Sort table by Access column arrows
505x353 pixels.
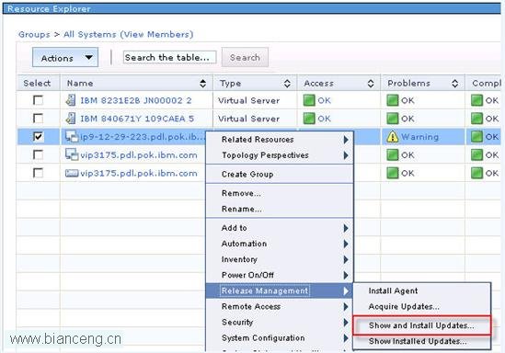(371, 84)
